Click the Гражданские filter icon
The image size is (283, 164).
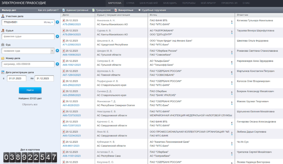tap(93, 10)
